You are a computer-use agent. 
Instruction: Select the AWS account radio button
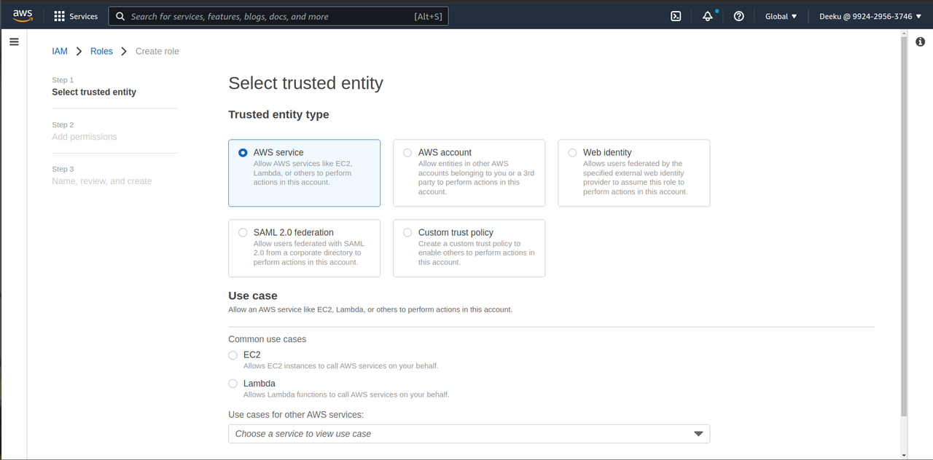[407, 153]
